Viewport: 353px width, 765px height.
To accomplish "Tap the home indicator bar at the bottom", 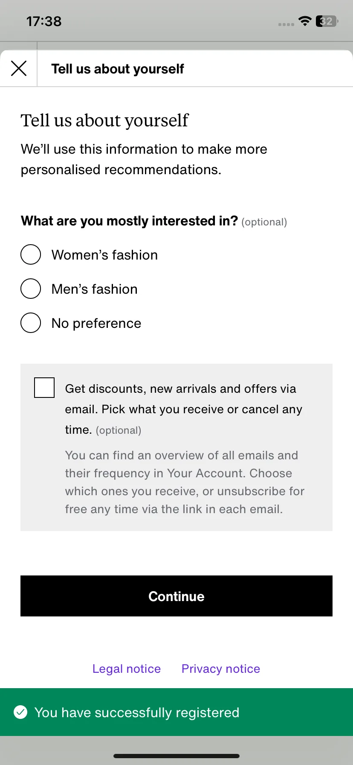I will pos(176,756).
